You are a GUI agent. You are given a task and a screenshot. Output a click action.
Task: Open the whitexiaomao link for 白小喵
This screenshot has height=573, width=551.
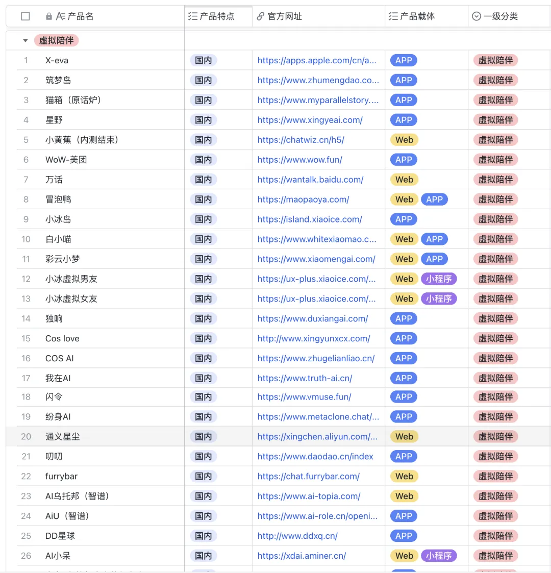317,239
